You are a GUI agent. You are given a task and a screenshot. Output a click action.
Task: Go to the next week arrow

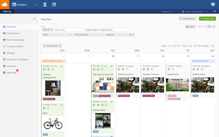coord(60,46)
